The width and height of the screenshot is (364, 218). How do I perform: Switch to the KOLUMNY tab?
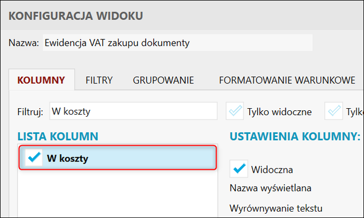click(42, 80)
